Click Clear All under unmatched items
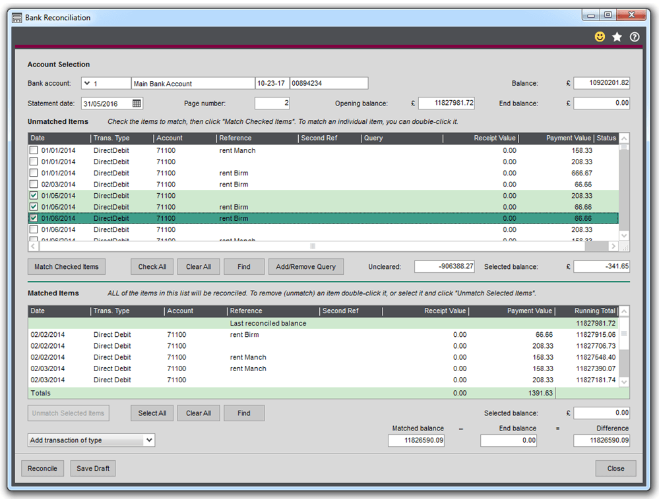Image resolution: width=659 pixels, height=499 pixels. click(x=198, y=266)
